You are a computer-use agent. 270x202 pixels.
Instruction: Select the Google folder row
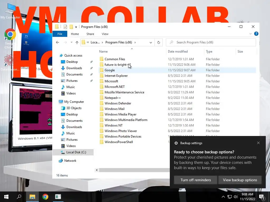177,70
